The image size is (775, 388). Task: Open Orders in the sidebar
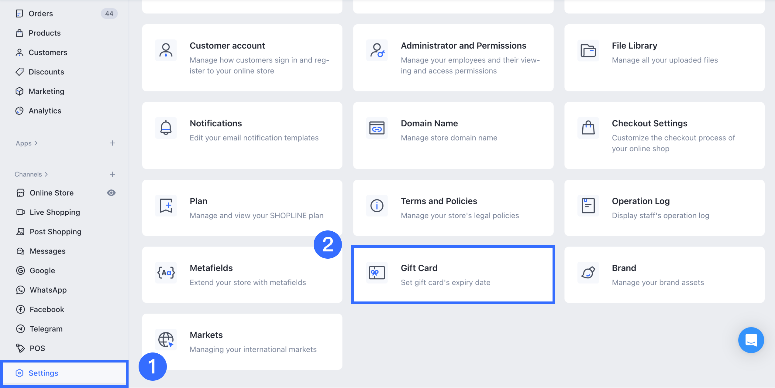click(41, 14)
